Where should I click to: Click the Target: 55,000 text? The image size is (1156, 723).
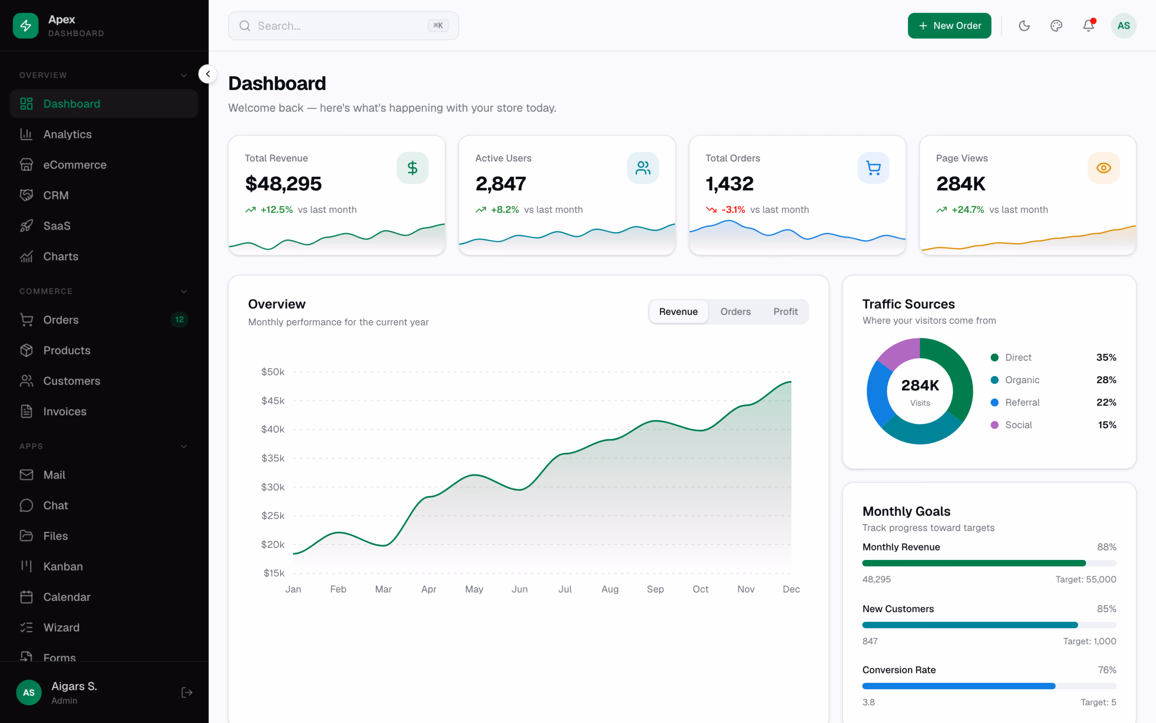(1085, 580)
